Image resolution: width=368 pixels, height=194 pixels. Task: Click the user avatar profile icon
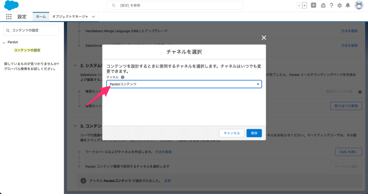click(x=359, y=5)
